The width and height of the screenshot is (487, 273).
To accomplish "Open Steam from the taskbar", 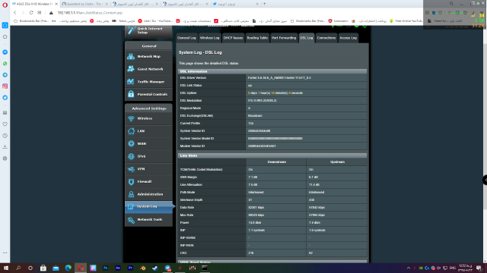I will [x=155, y=268].
